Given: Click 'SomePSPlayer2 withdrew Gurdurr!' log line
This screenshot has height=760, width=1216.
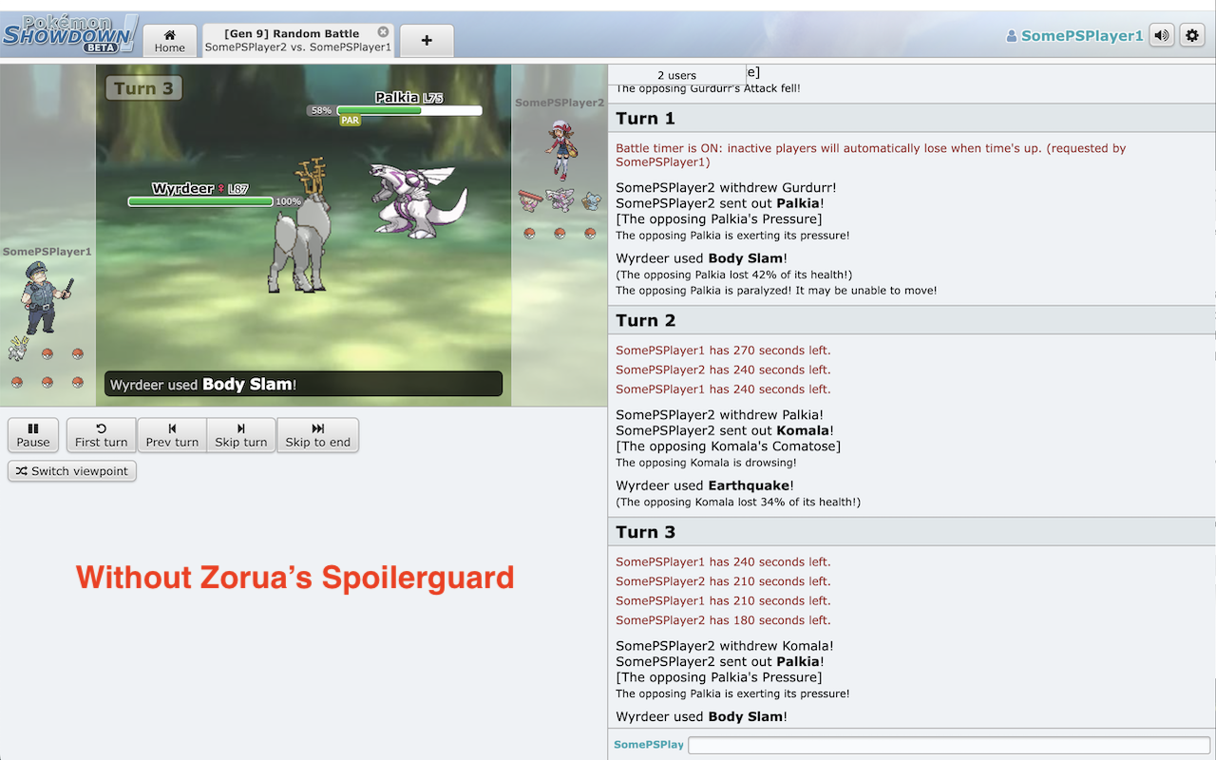Looking at the screenshot, I should coord(726,188).
